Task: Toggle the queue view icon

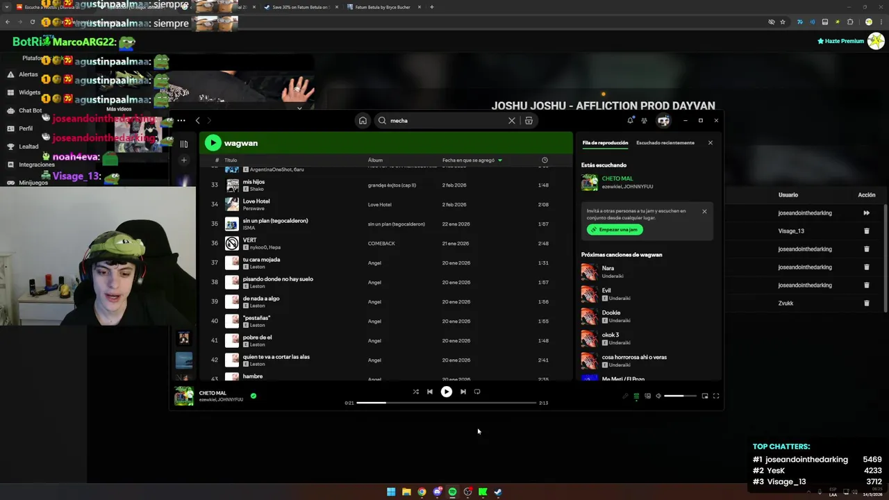Action: point(636,396)
